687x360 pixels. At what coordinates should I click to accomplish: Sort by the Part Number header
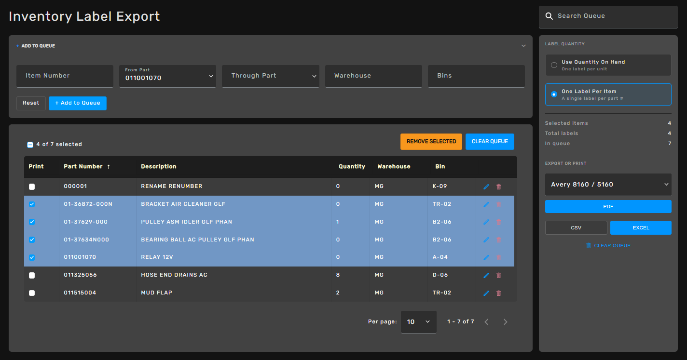(x=83, y=167)
